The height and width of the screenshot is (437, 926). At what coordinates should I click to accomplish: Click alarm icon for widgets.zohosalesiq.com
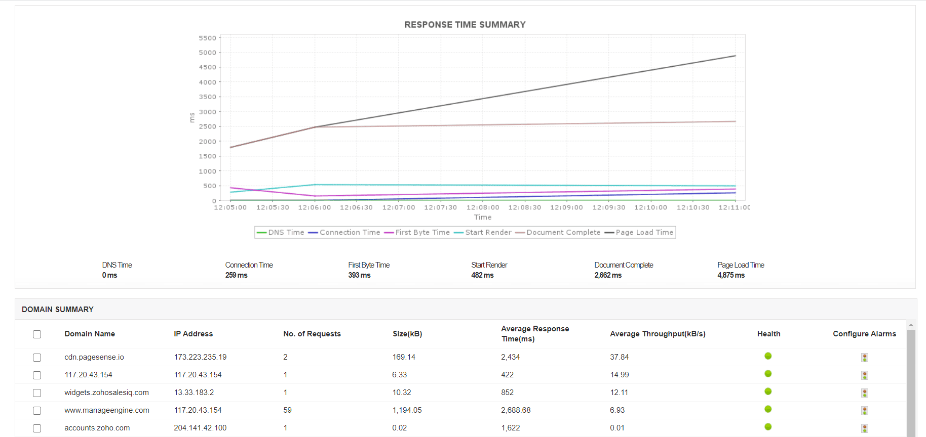pos(864,393)
